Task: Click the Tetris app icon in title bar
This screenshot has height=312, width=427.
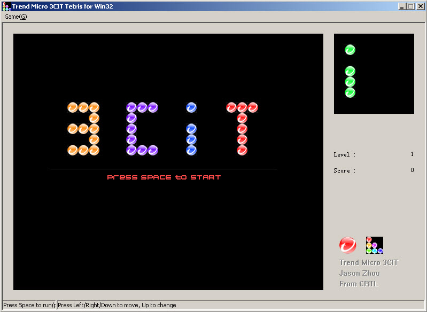Action: click(6, 6)
